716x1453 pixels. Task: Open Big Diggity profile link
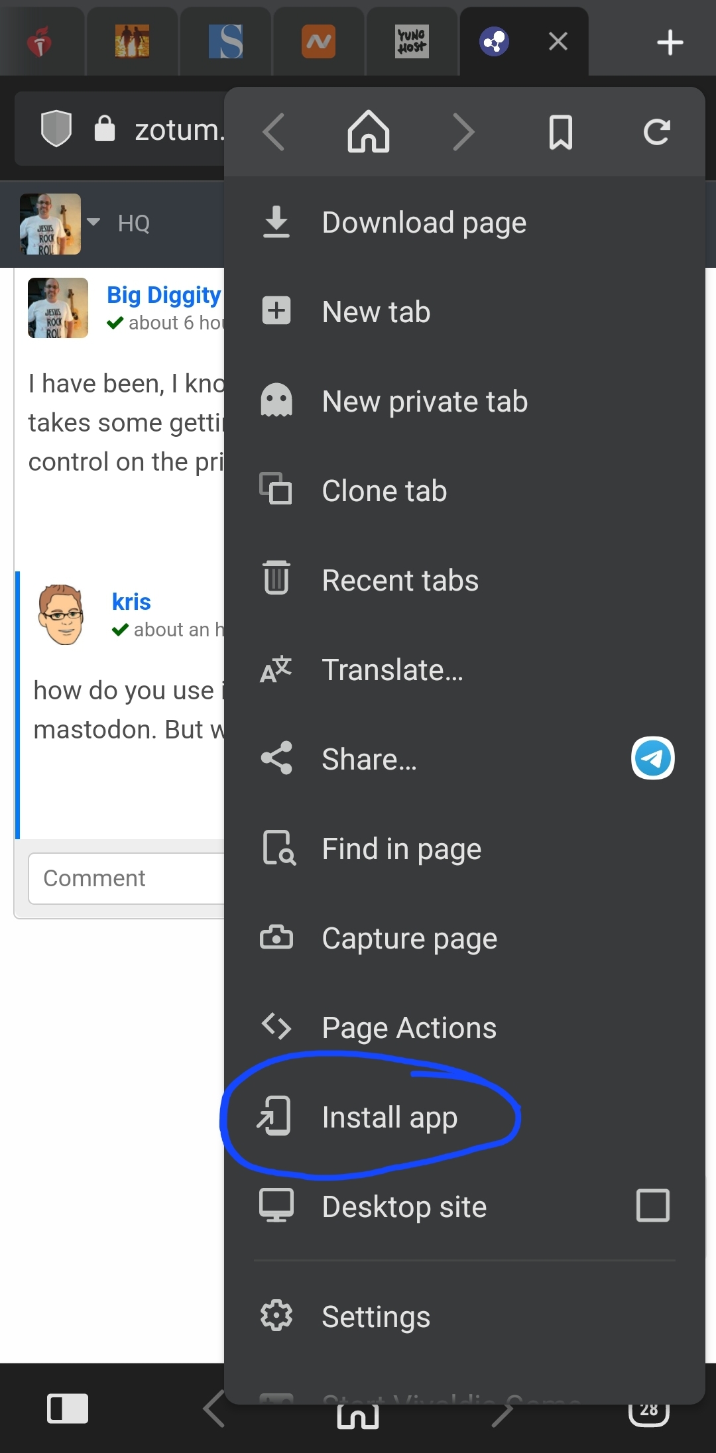[164, 295]
